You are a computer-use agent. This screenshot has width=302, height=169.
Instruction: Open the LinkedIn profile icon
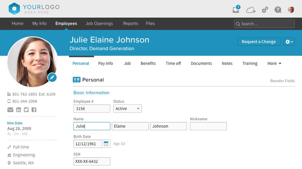[x=18, y=110]
